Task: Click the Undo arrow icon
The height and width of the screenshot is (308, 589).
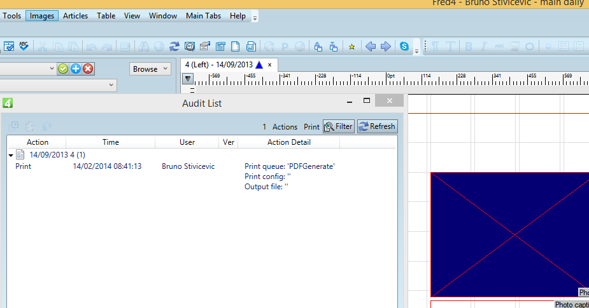Action: (x=92, y=46)
